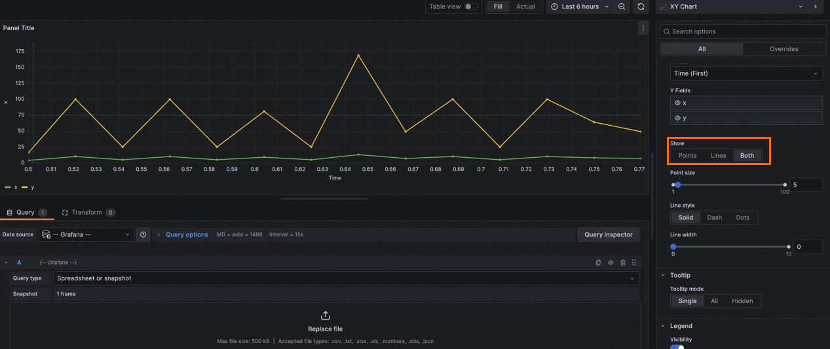The width and height of the screenshot is (830, 349).
Task: Click the Grafana data source database icon
Action: coord(47,234)
